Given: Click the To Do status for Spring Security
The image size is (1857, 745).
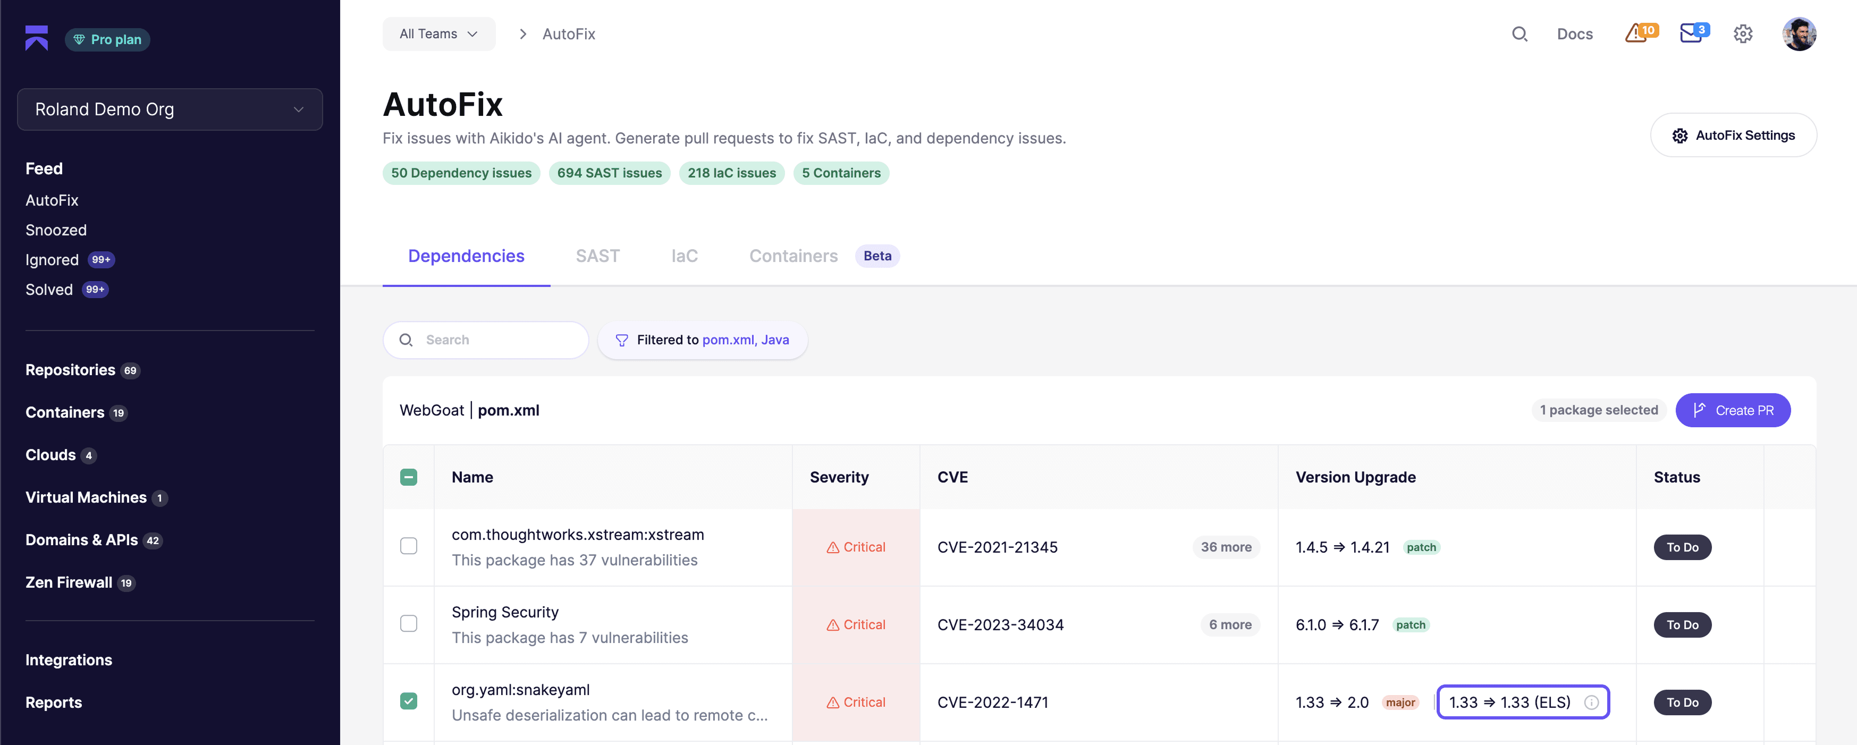Looking at the screenshot, I should [1682, 625].
